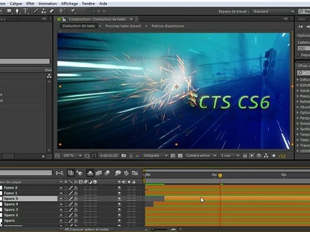
Task: Switch to the Destuction de texte breadcrumb tab
Action: [x=79, y=26]
